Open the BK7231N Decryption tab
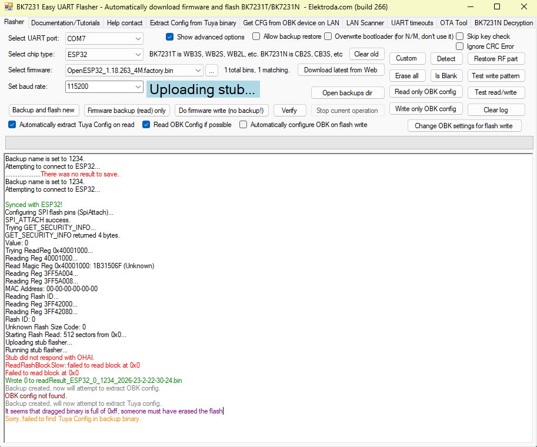The image size is (537, 447). pos(503,22)
